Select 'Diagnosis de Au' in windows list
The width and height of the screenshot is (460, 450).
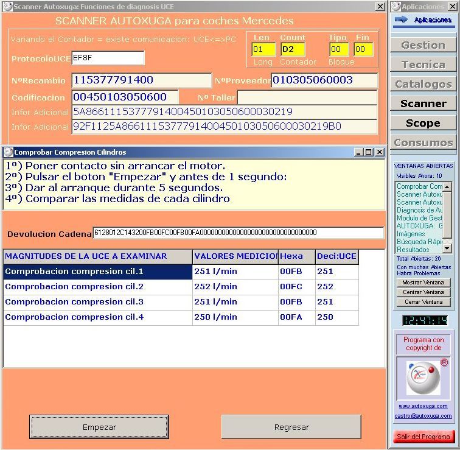pyautogui.click(x=419, y=210)
